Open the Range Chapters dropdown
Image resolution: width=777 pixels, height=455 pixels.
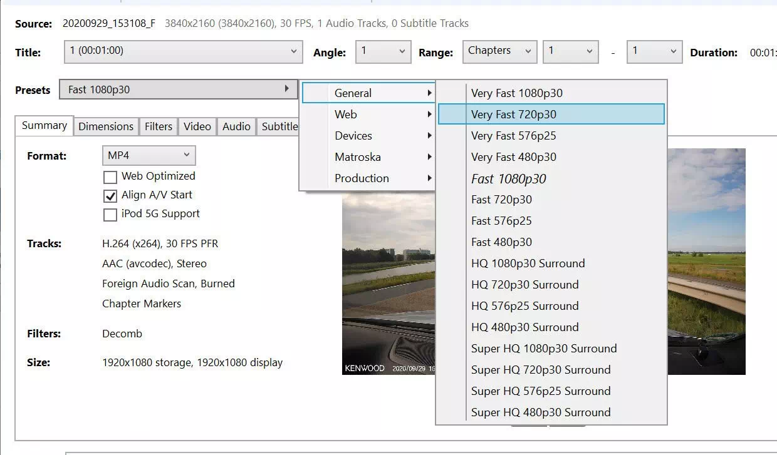[x=500, y=51]
